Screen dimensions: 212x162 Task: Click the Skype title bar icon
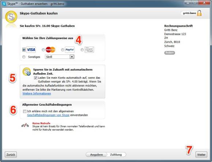(x=4, y=4)
